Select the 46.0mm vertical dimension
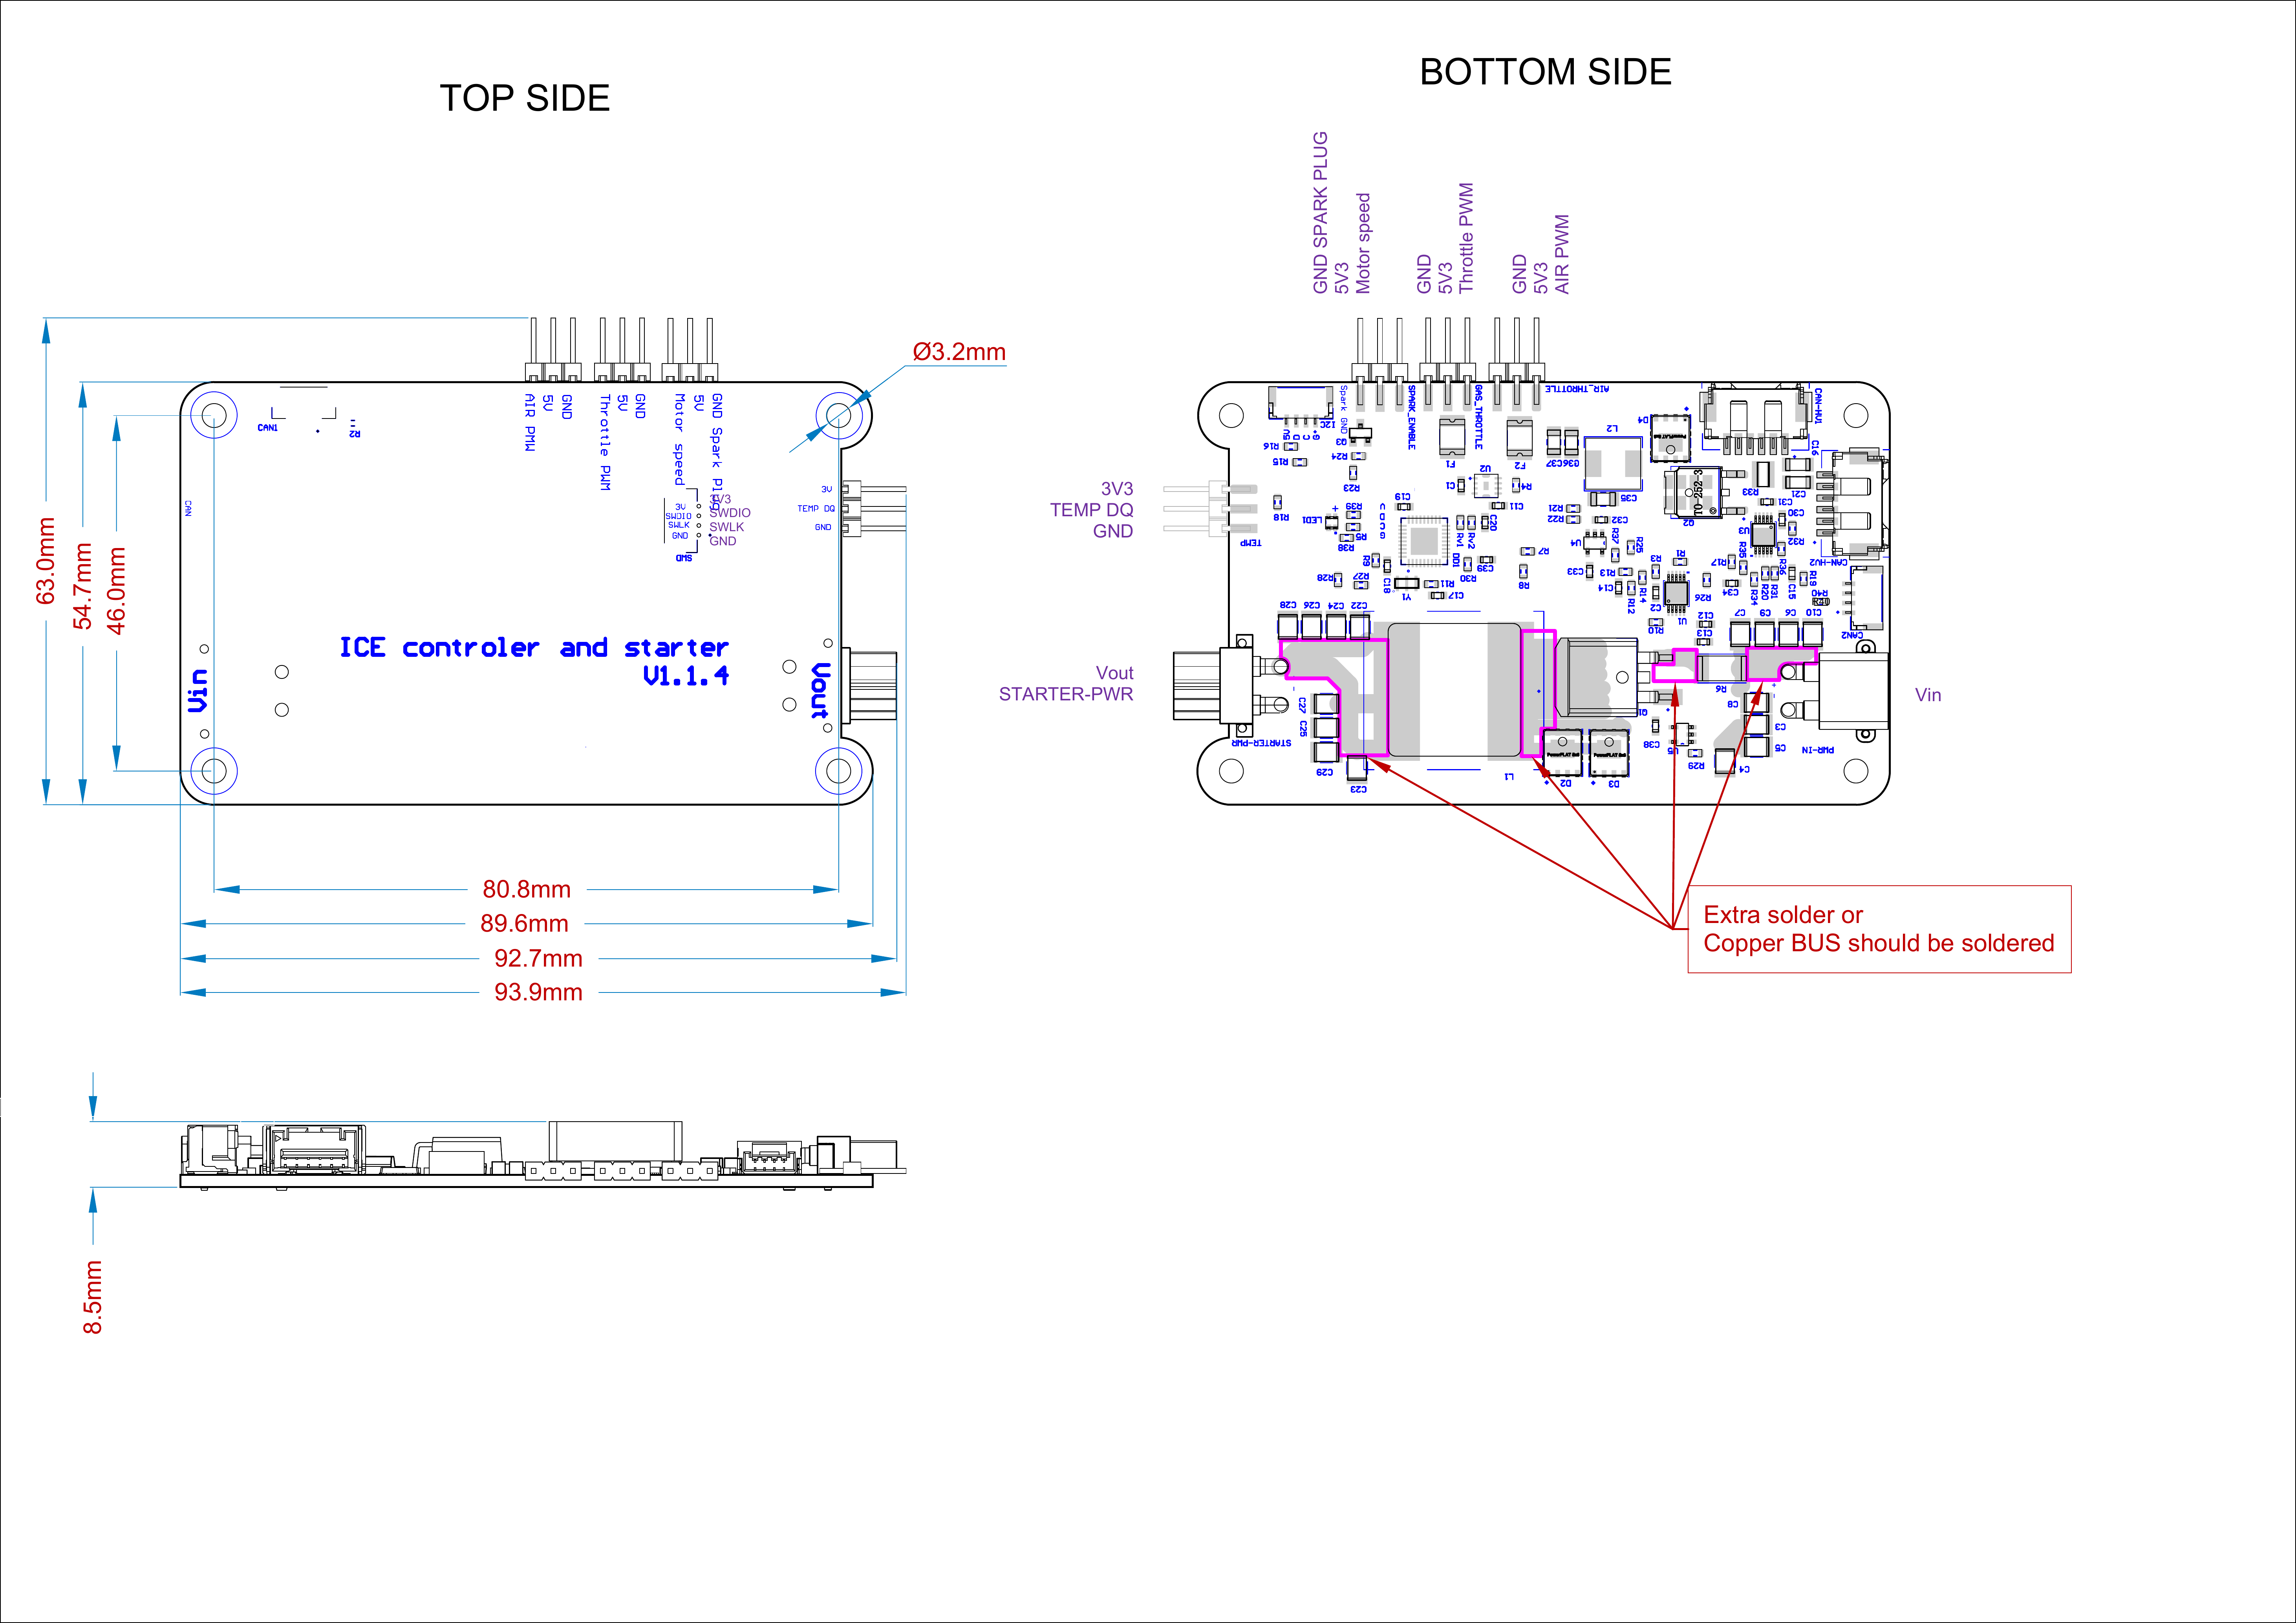The height and width of the screenshot is (1623, 2296). (x=117, y=591)
